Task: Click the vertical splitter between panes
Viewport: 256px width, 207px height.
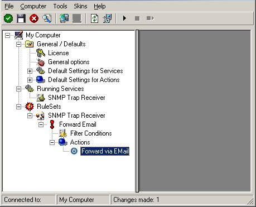Action: point(137,111)
